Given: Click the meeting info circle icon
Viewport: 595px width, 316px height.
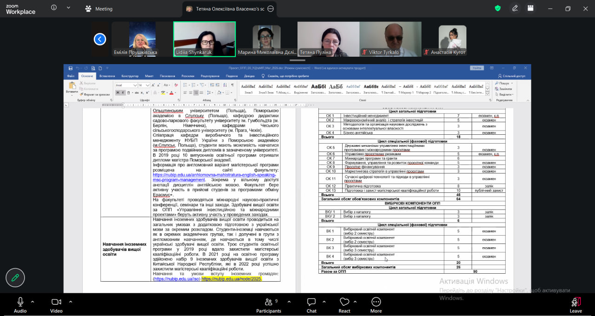Looking at the screenshot, I should (x=54, y=8).
